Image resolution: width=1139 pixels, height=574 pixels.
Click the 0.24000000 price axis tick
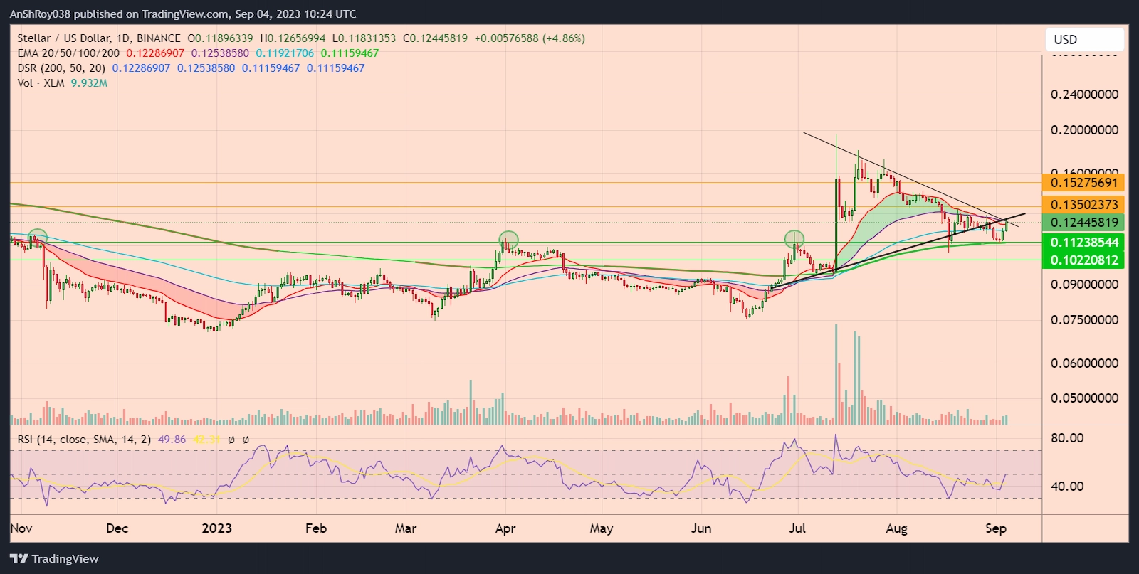point(1084,95)
